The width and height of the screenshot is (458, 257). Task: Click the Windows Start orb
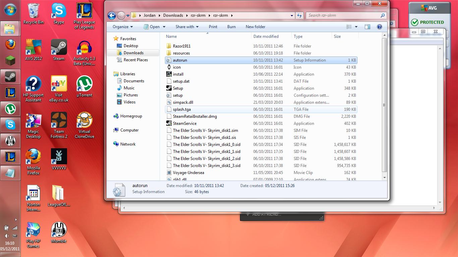point(10,10)
